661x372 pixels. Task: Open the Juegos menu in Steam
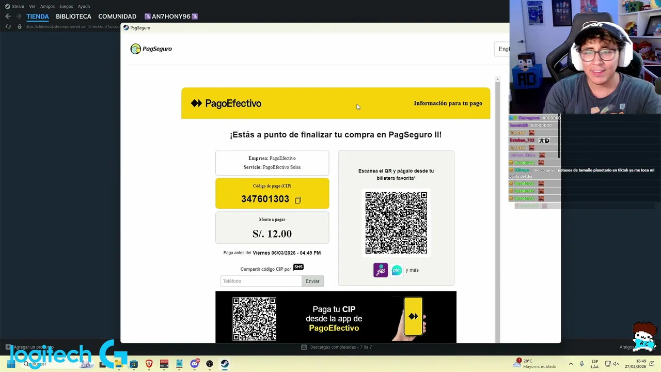point(66,6)
